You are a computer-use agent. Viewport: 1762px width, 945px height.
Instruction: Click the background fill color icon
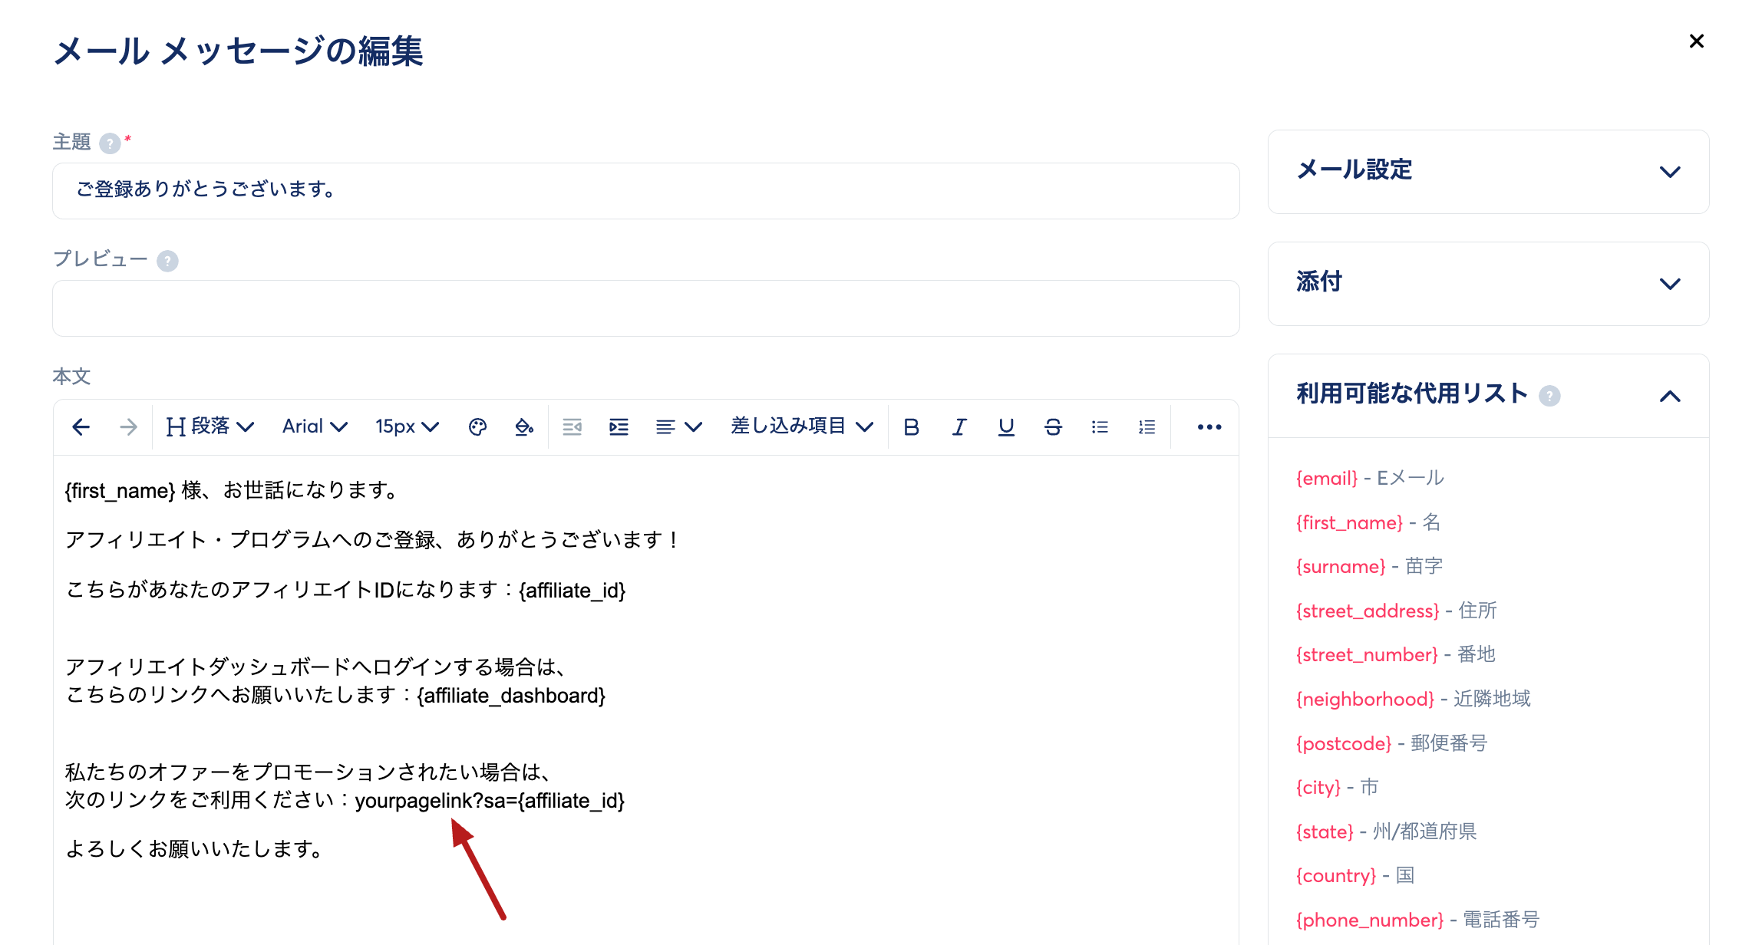click(524, 427)
